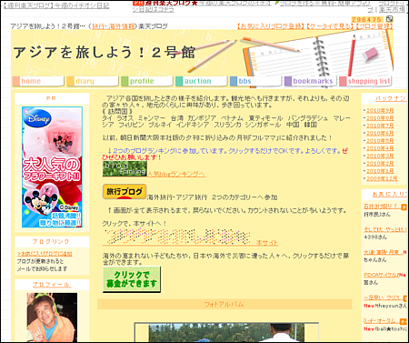Open the auction navigation tab
This screenshot has width=409, height=343.
click(201, 81)
